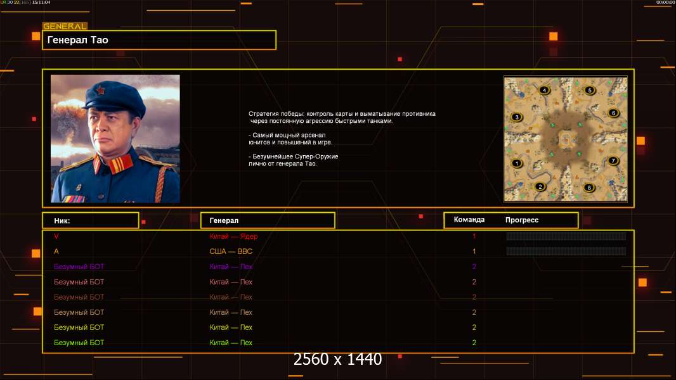Click team number 1 for player A
The image size is (676, 380).
474,251
